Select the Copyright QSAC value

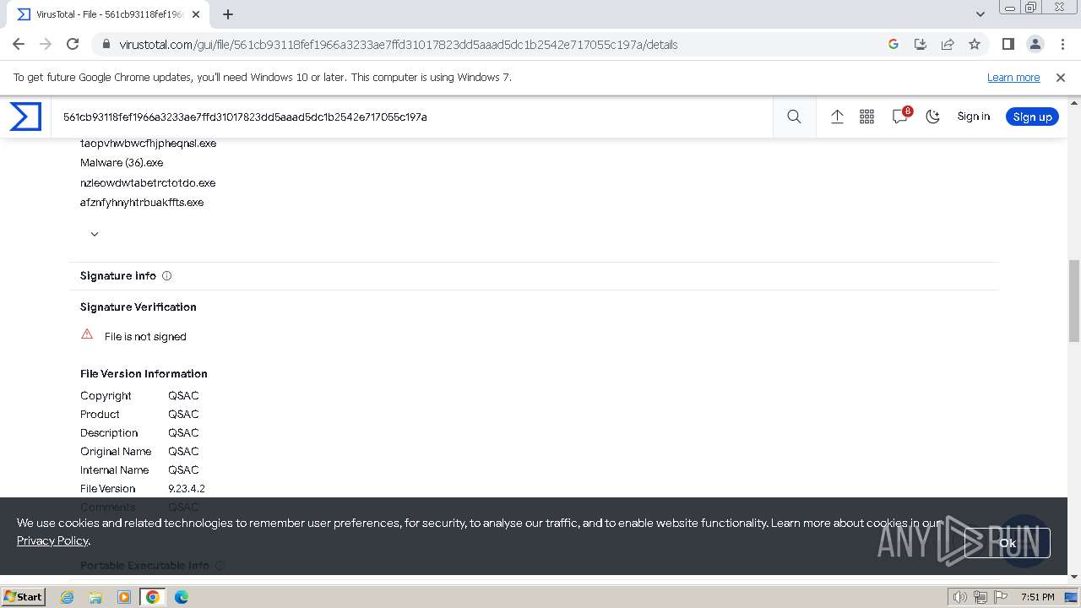pyautogui.click(x=183, y=395)
